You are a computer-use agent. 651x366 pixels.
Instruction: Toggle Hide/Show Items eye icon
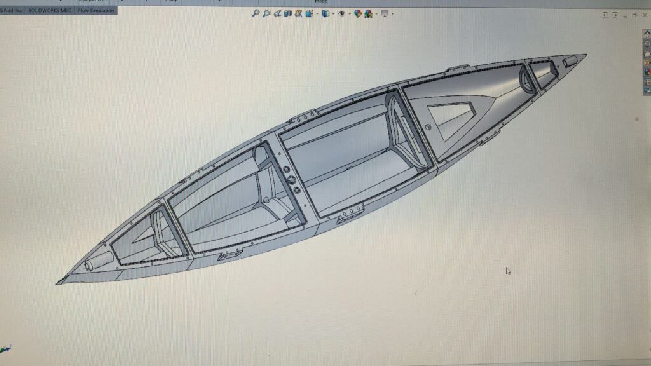pos(341,14)
